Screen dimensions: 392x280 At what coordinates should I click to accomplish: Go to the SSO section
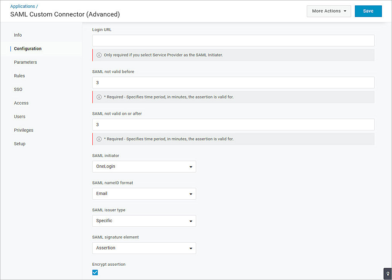18,89
